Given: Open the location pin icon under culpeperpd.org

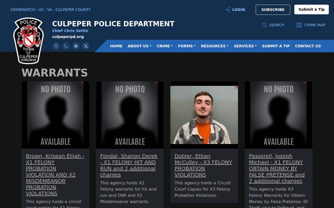Looking at the screenshot, I should tap(56, 46).
